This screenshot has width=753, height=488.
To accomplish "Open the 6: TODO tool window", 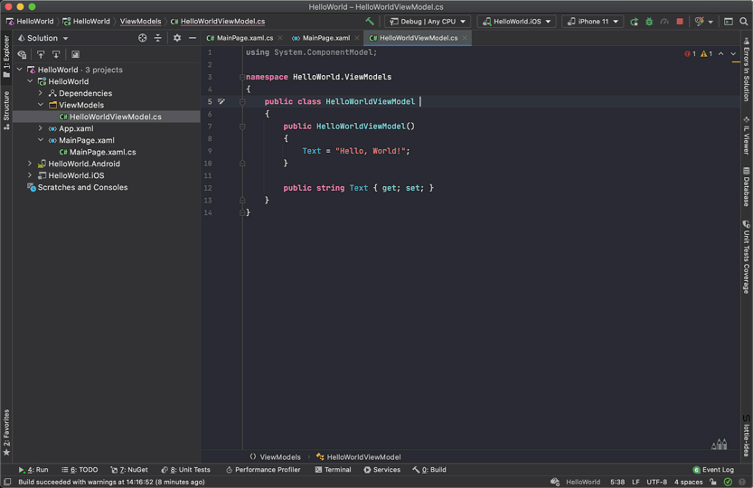I will [80, 470].
